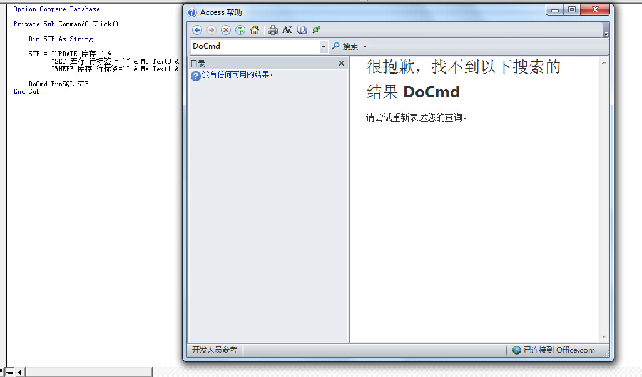
Task: Open the Access Help home page
Action: 255,30
